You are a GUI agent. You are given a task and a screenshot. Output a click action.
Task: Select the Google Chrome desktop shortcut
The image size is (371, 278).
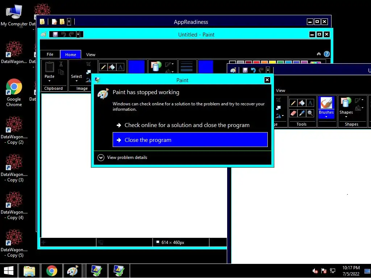click(14, 93)
